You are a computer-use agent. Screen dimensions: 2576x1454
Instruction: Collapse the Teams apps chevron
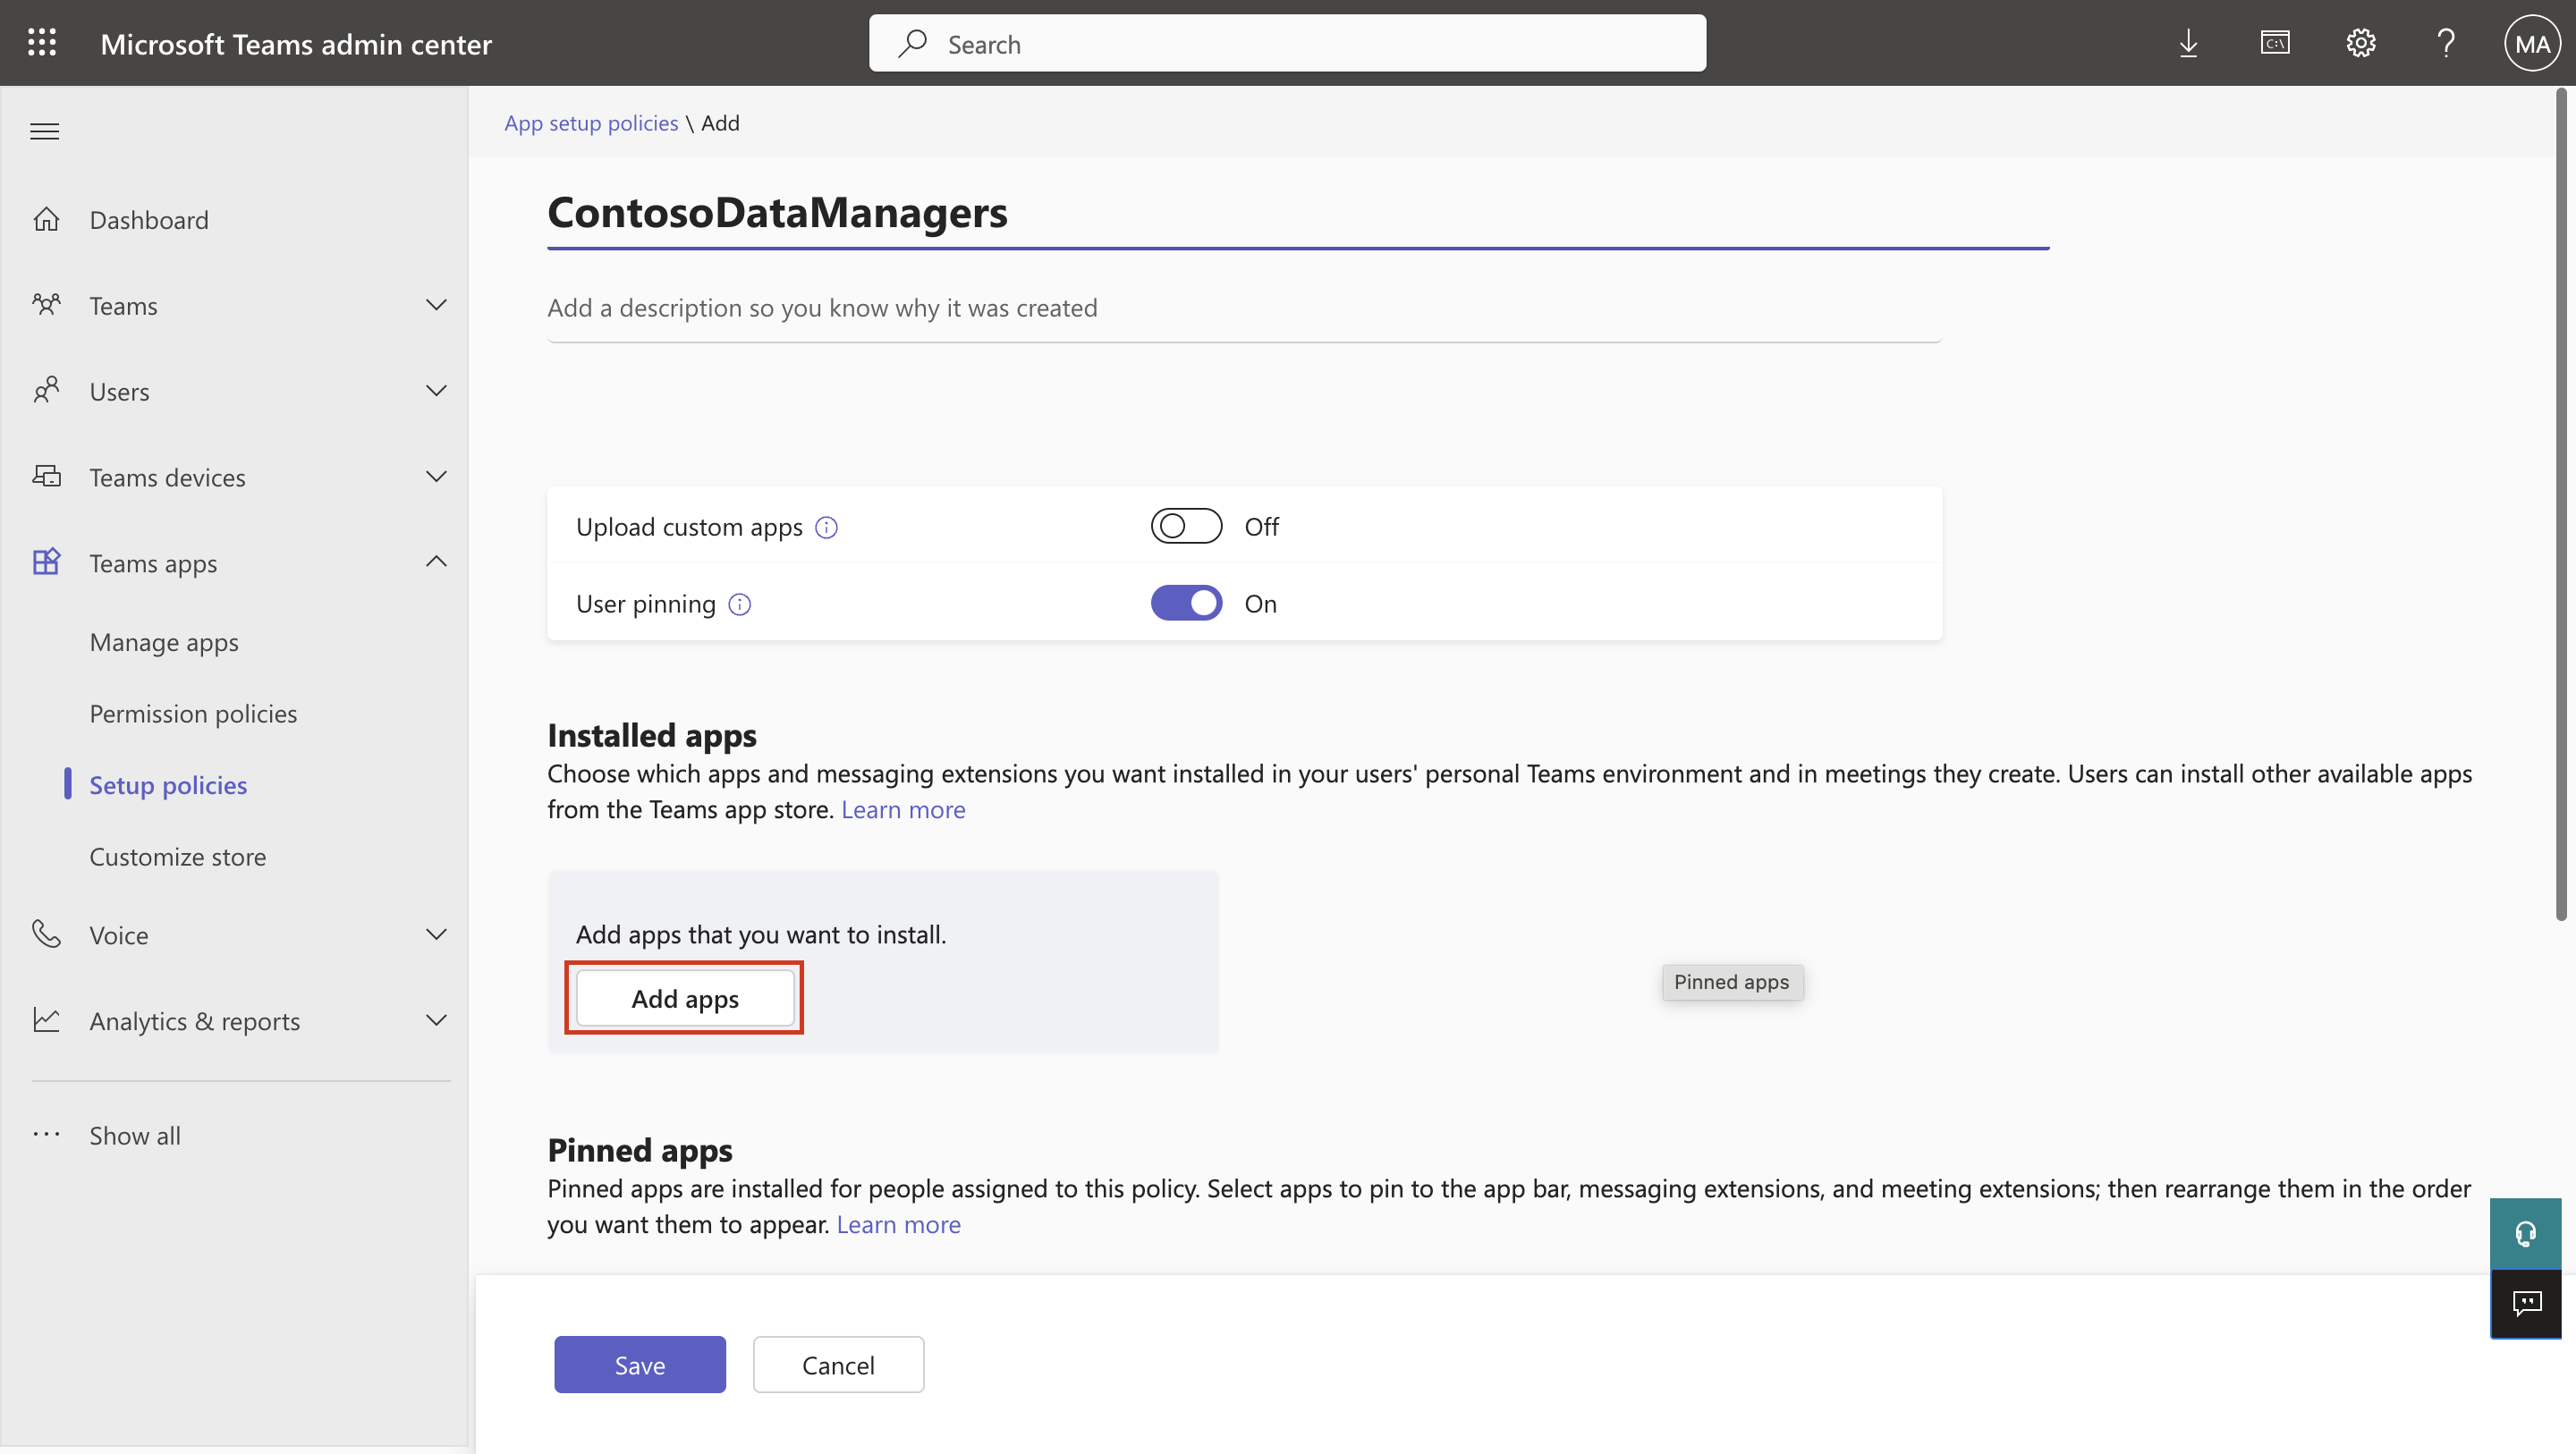(436, 561)
